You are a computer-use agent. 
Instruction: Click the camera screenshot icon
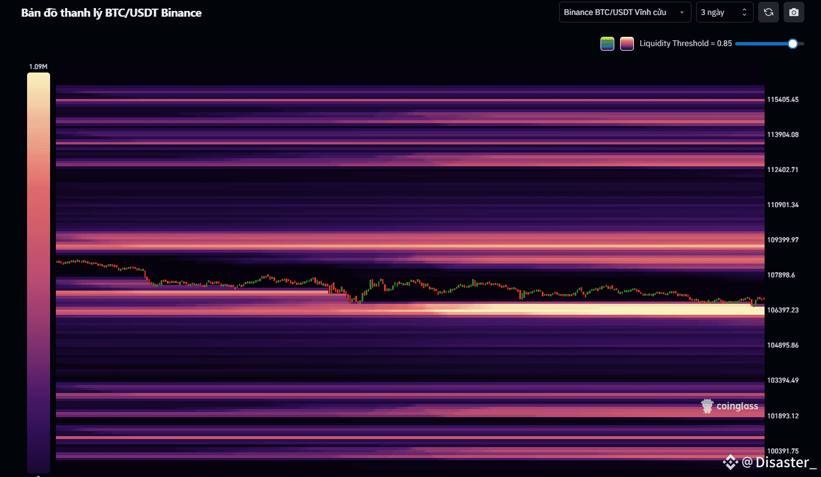[793, 12]
